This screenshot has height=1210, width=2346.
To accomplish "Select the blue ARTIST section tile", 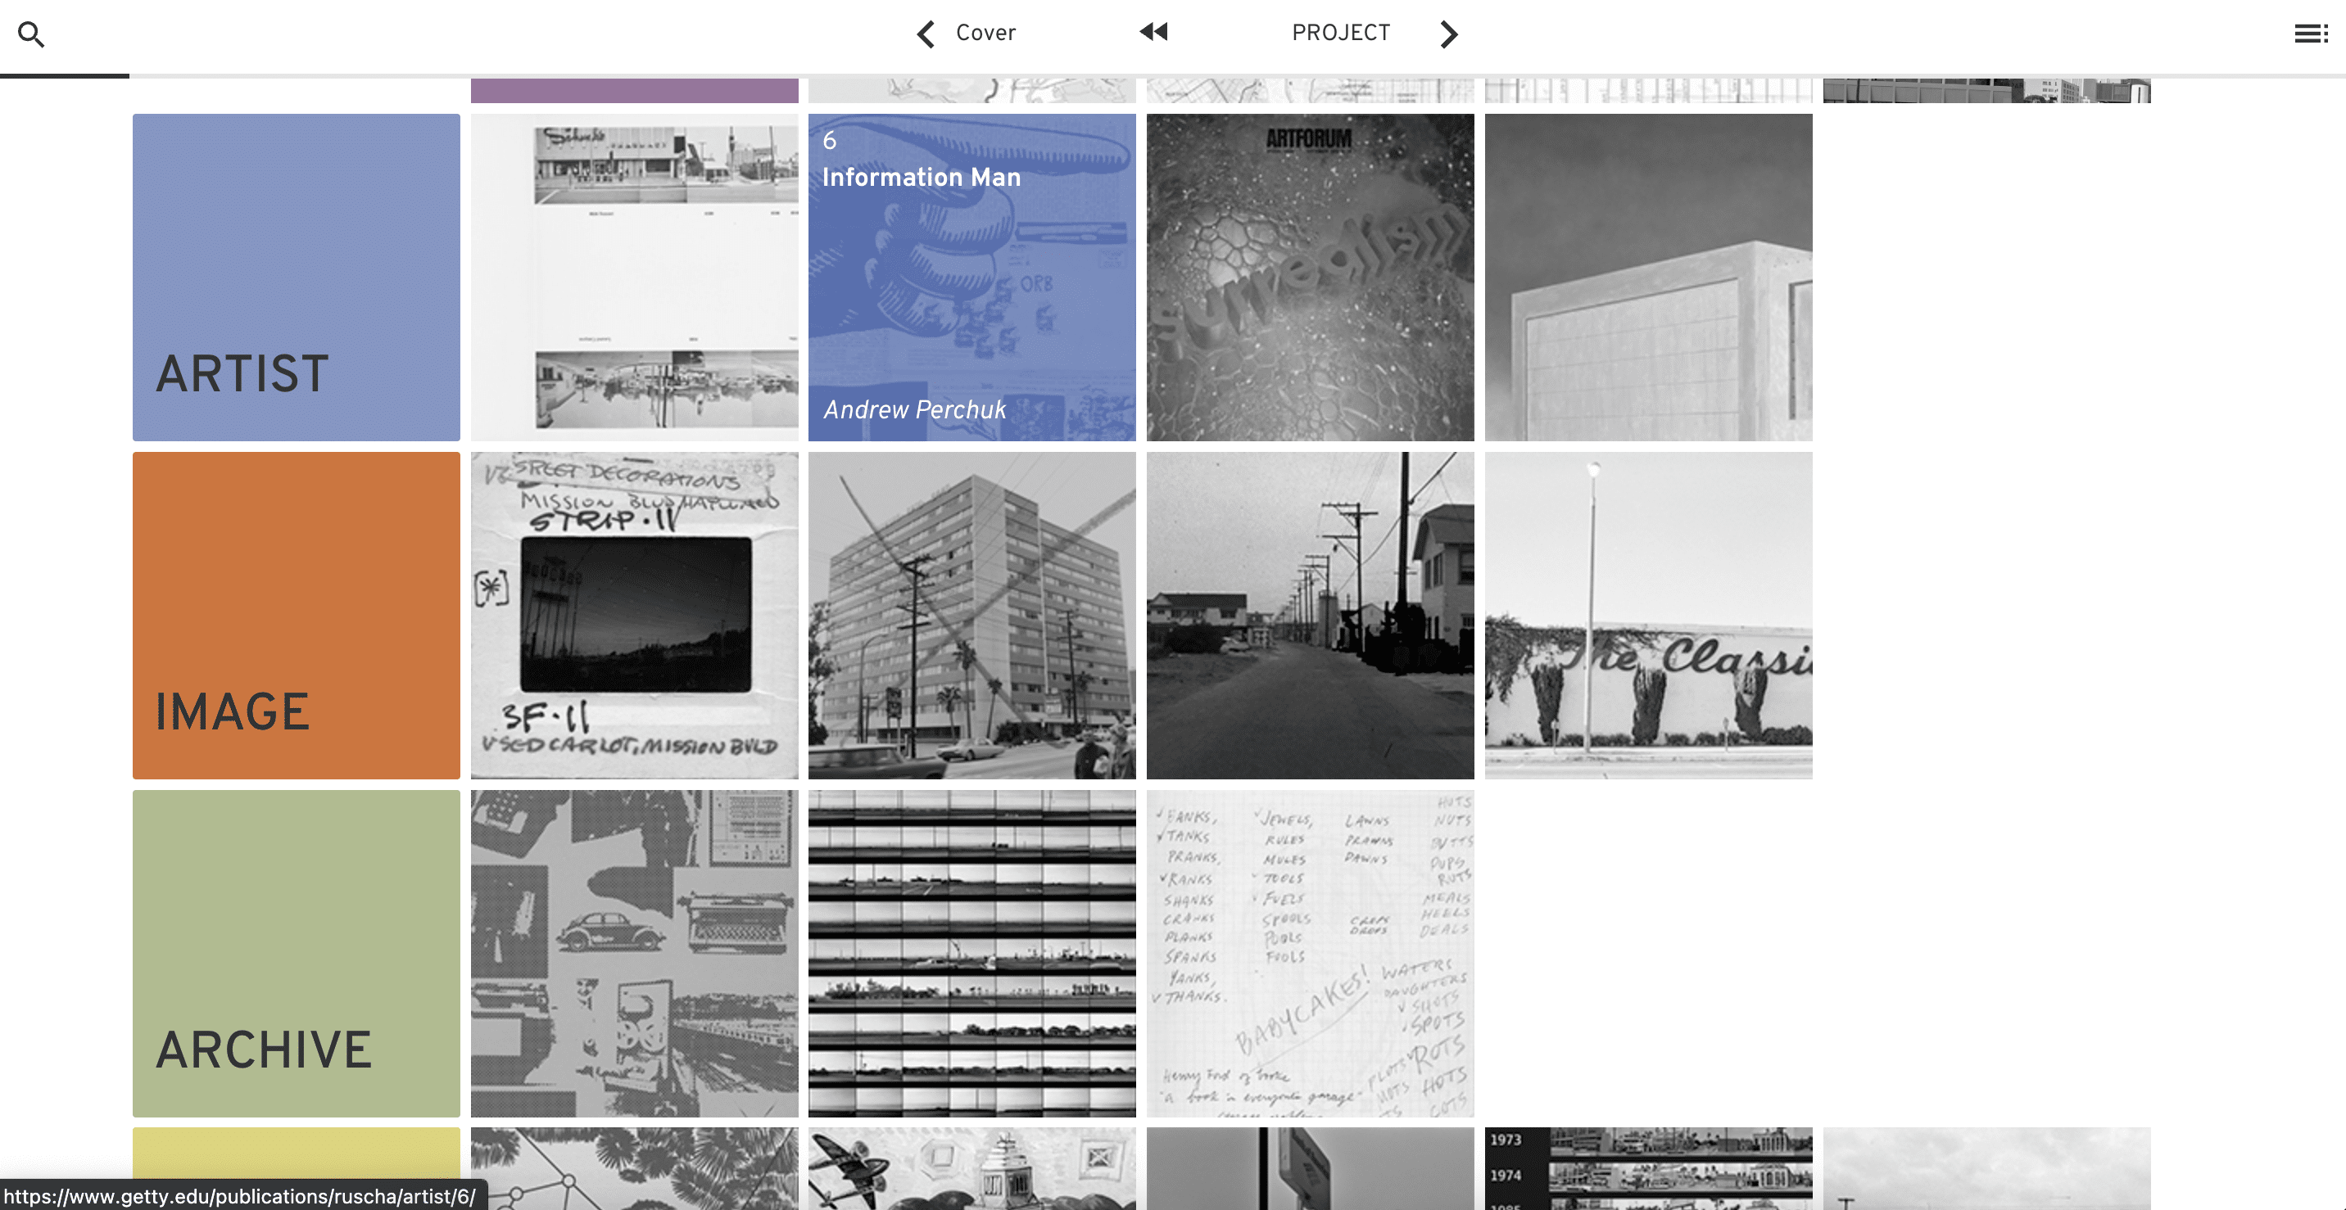I will click(x=296, y=277).
